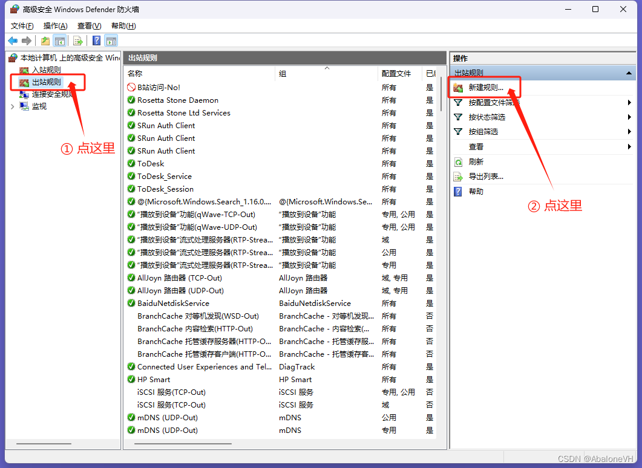Click the Back arrow toolbar icon
642x468 pixels.
(x=13, y=41)
